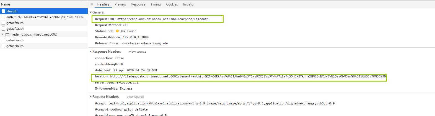Click the Name column header
The image size is (435, 116).
click(x=44, y=4)
